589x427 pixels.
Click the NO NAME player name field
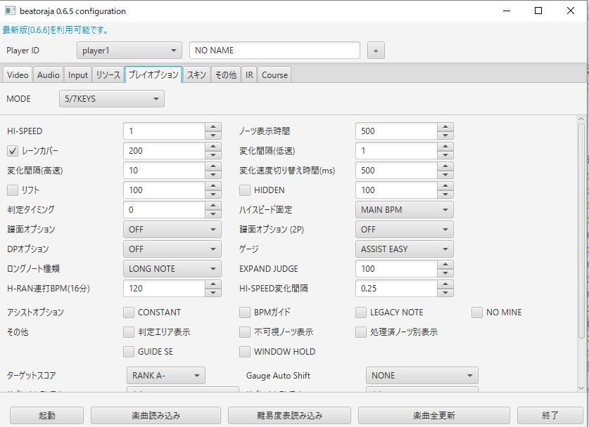[274, 51]
